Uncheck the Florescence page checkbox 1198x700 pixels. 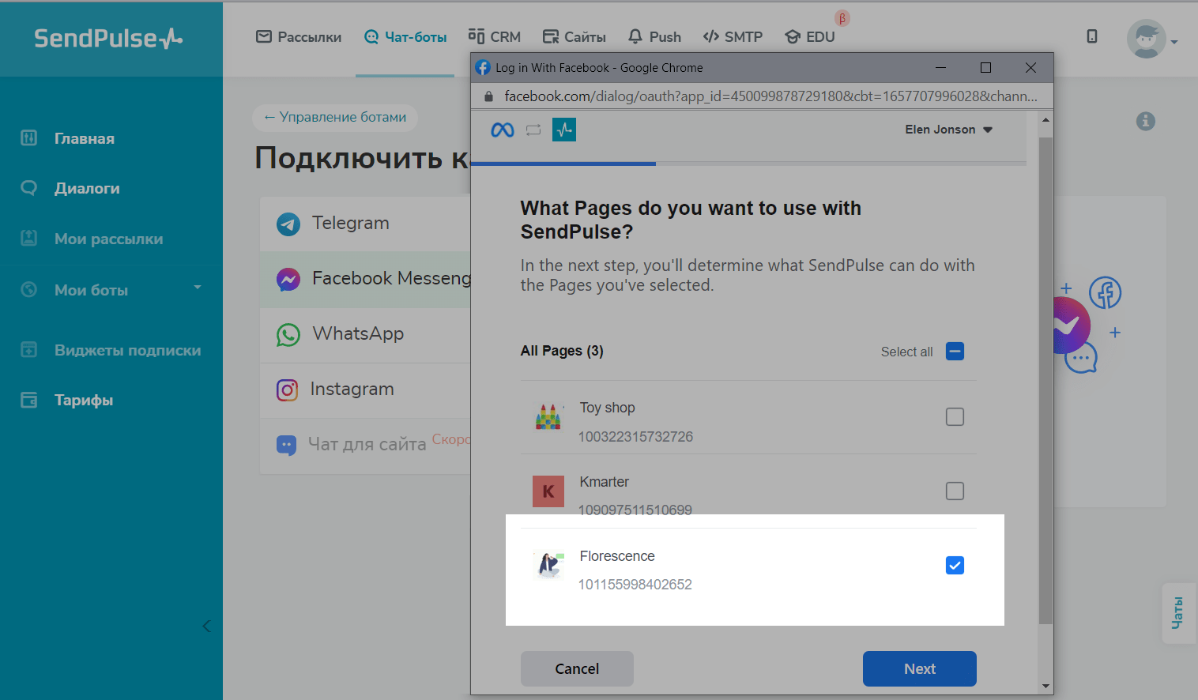(955, 565)
